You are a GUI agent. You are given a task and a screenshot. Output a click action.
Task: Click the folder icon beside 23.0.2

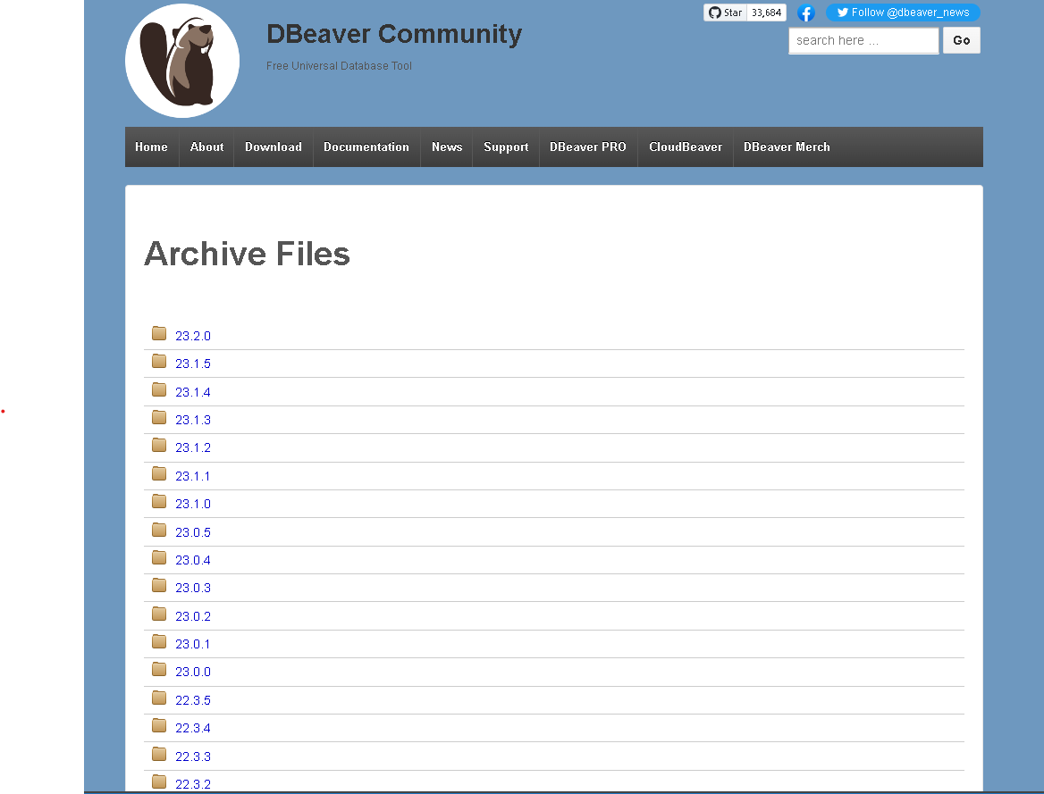pyautogui.click(x=159, y=614)
